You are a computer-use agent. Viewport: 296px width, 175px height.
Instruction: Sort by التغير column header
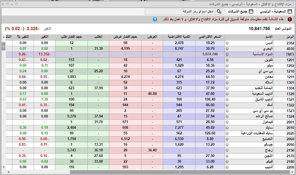pos(45,37)
